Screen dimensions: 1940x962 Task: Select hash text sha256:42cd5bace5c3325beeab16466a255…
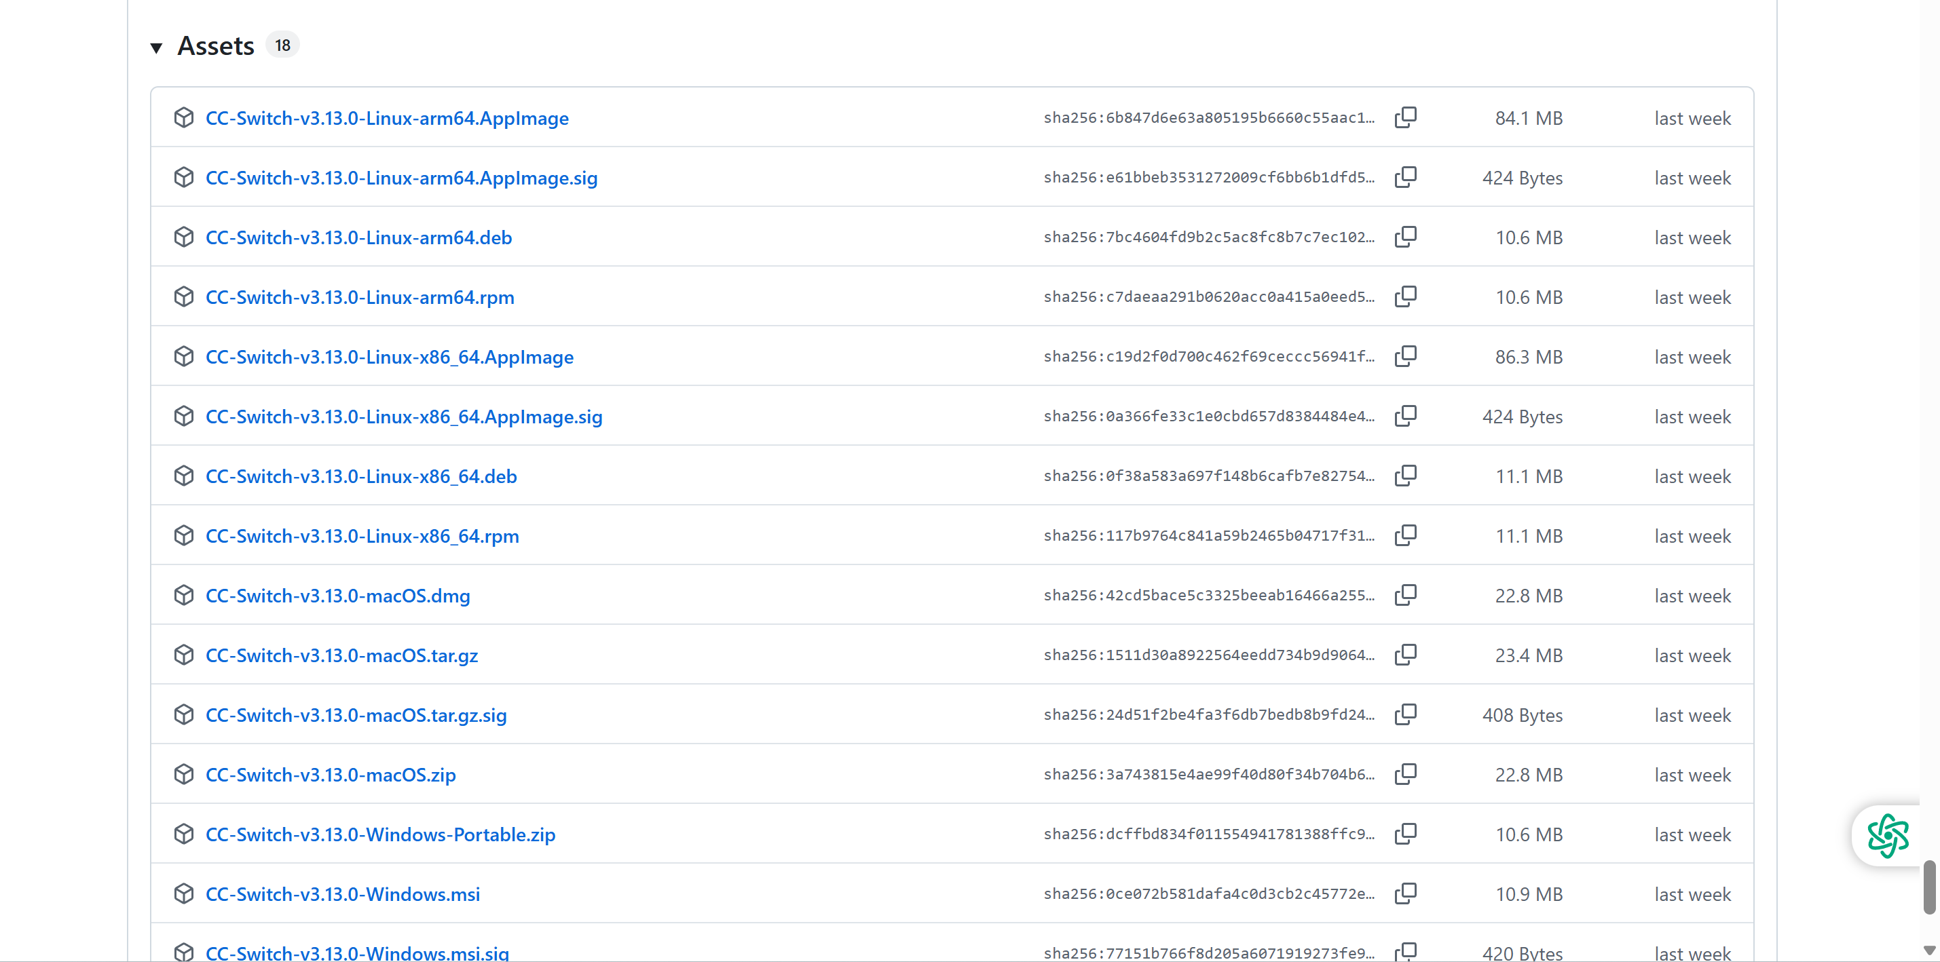pos(1209,596)
